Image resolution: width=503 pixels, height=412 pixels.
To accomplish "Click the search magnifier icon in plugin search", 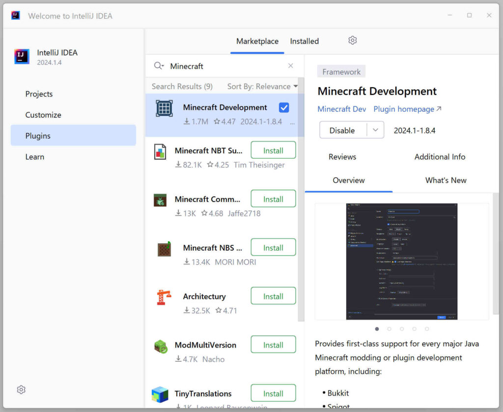I will click(159, 66).
